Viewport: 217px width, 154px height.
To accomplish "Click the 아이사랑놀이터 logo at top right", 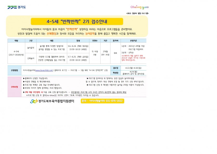I will [x=140, y=7].
